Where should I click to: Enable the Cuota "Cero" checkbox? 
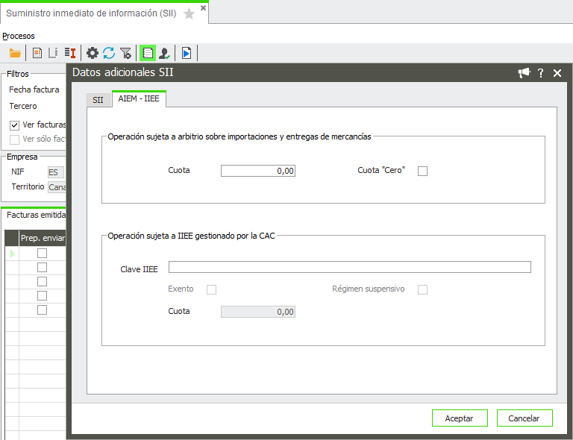(423, 171)
